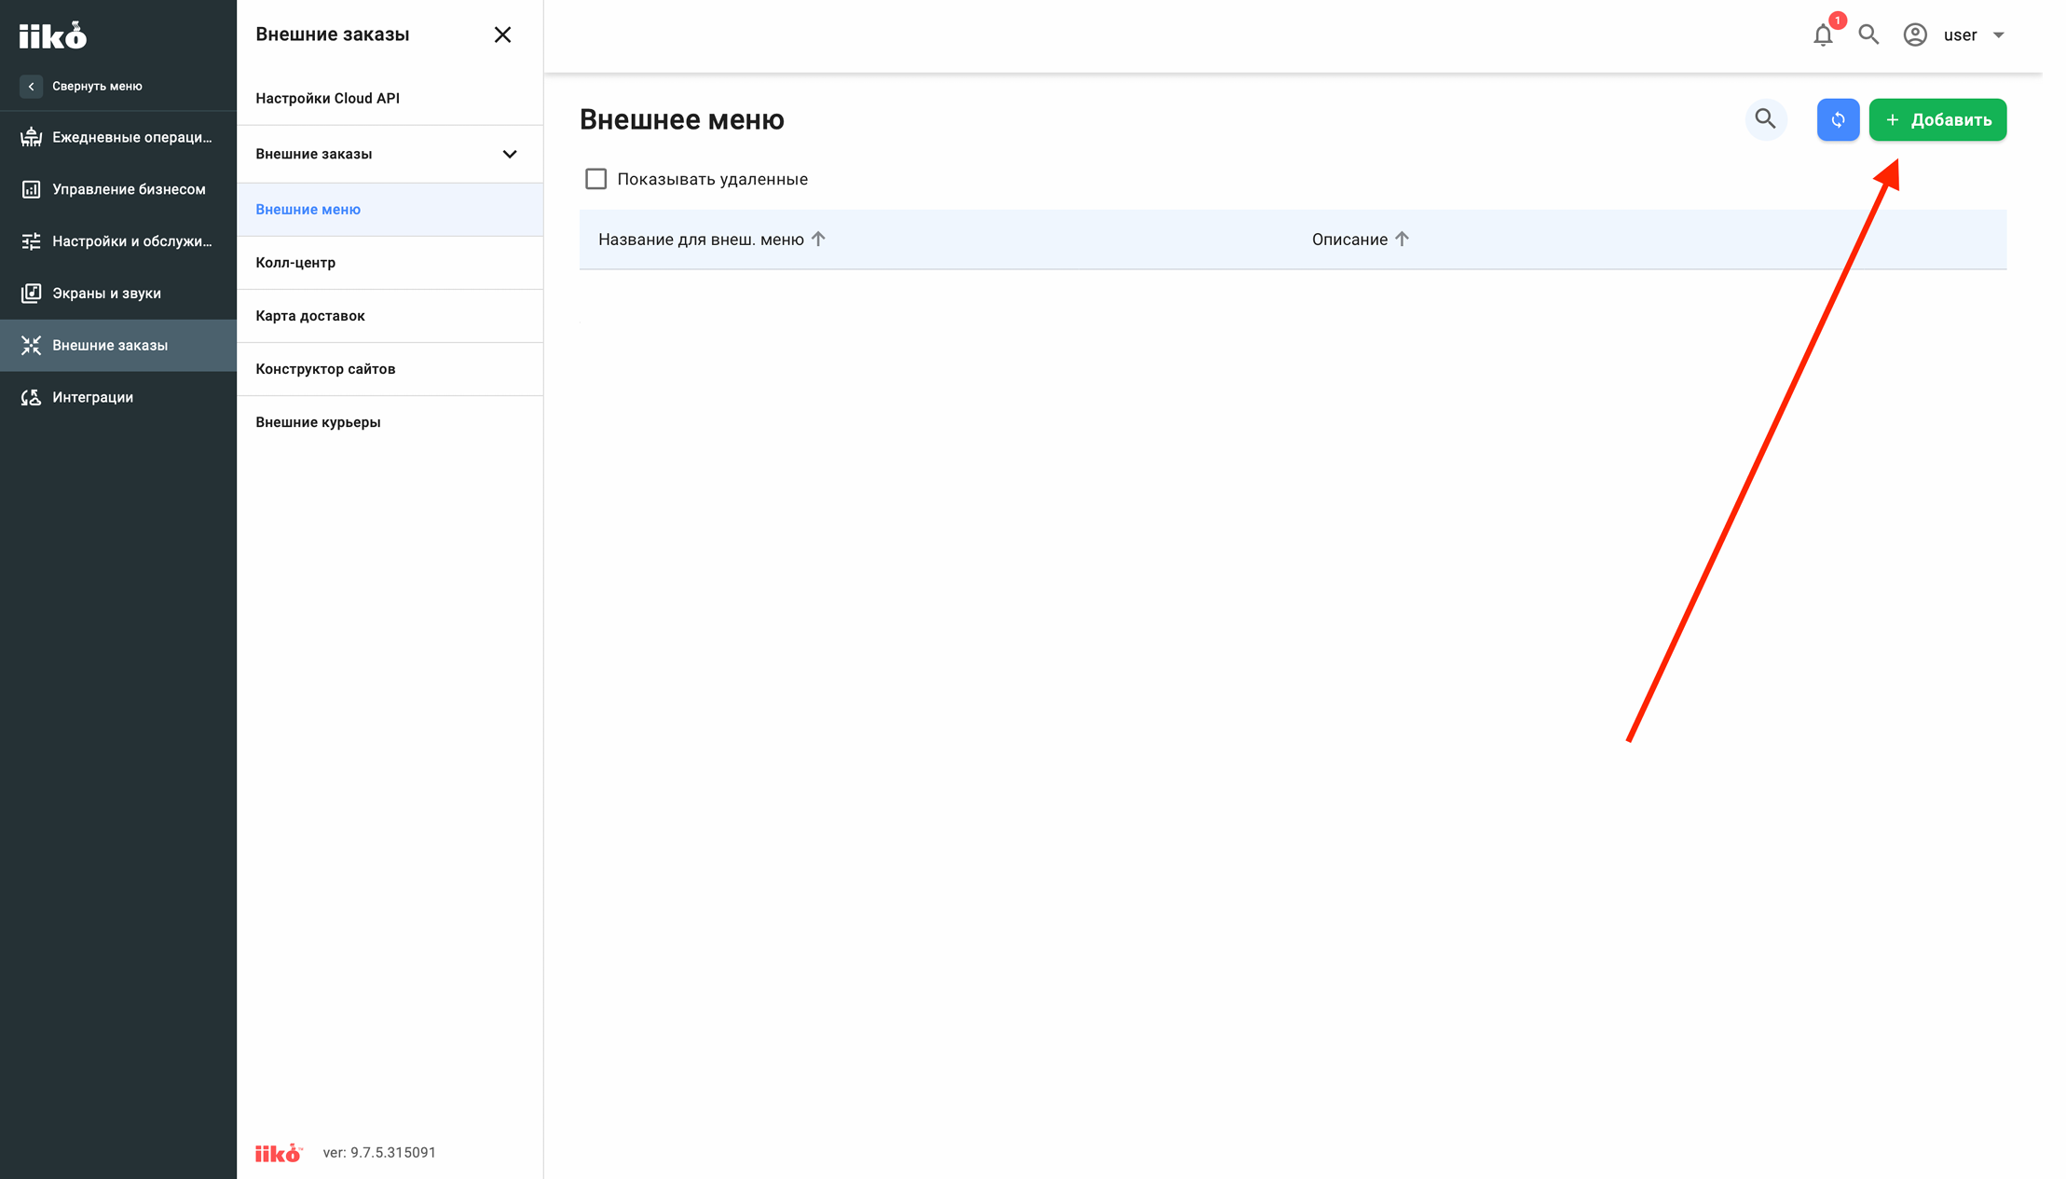Screen dimensions: 2066x1179
Task: Close the Внешние заказы side panel
Action: click(x=502, y=34)
